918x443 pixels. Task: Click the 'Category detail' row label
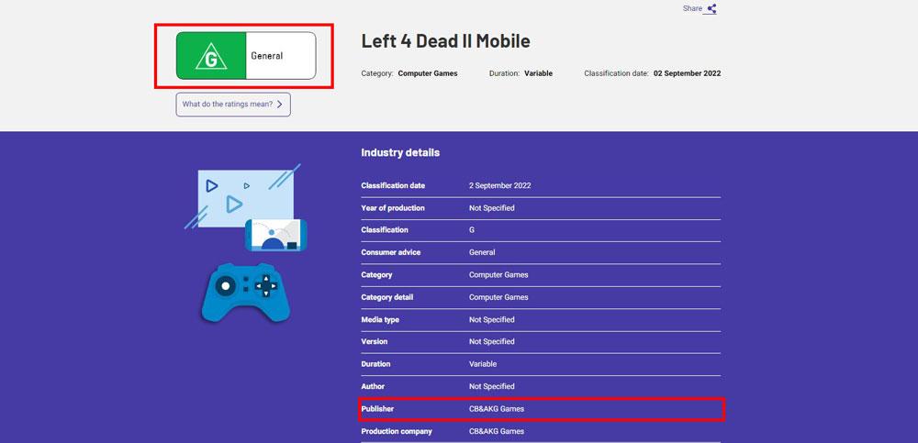click(387, 297)
